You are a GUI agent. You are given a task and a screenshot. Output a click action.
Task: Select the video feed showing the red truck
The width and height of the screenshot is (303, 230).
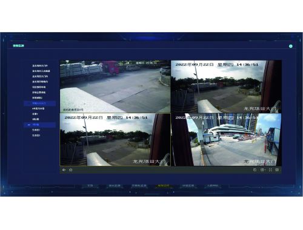tap(115, 87)
